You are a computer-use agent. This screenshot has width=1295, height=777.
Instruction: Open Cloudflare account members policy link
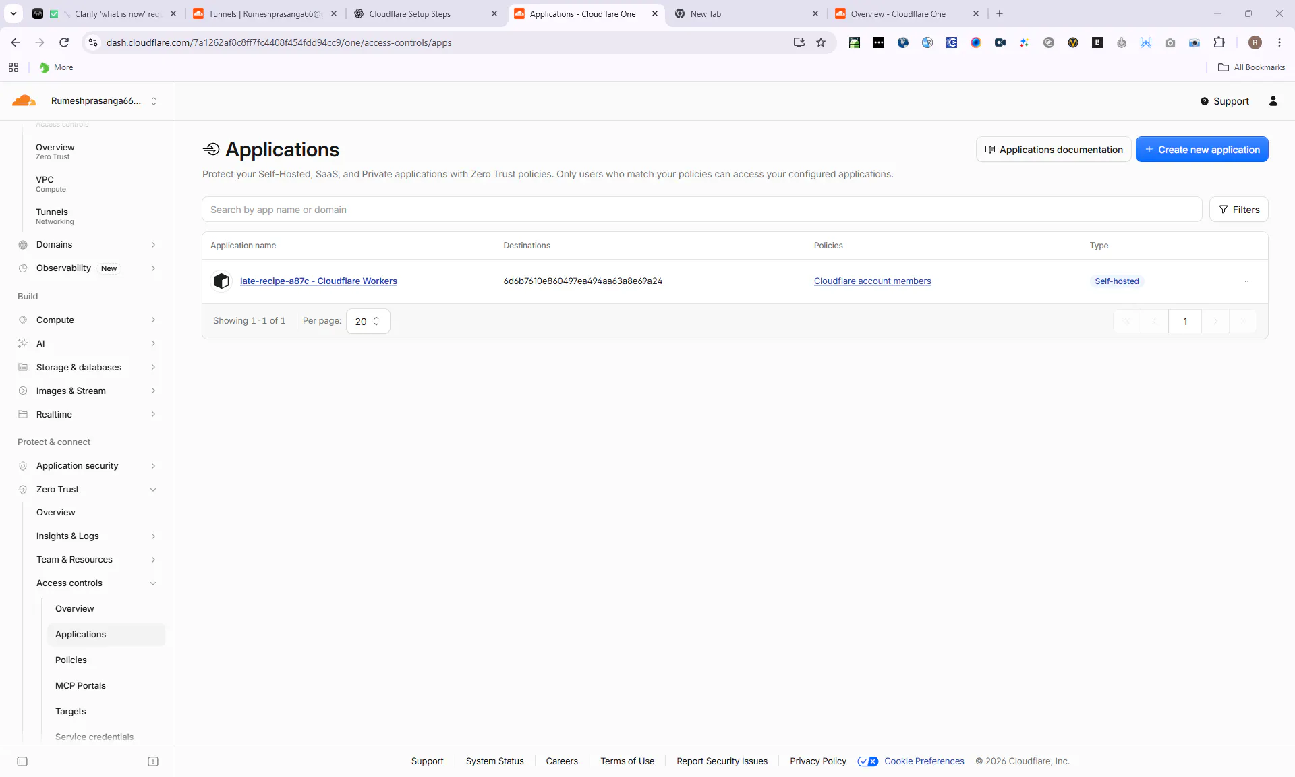point(872,281)
